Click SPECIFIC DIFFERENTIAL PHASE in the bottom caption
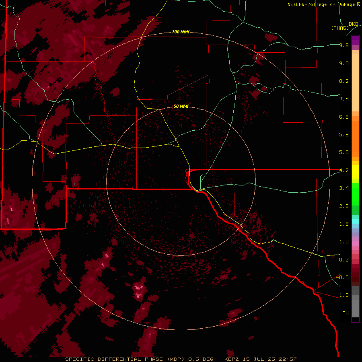The width and height of the screenshot is (362, 362). click(115, 359)
